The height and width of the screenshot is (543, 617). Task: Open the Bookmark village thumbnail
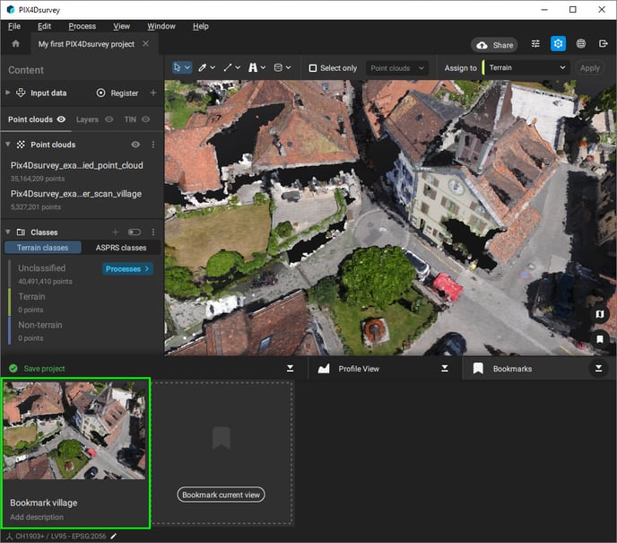(75, 430)
